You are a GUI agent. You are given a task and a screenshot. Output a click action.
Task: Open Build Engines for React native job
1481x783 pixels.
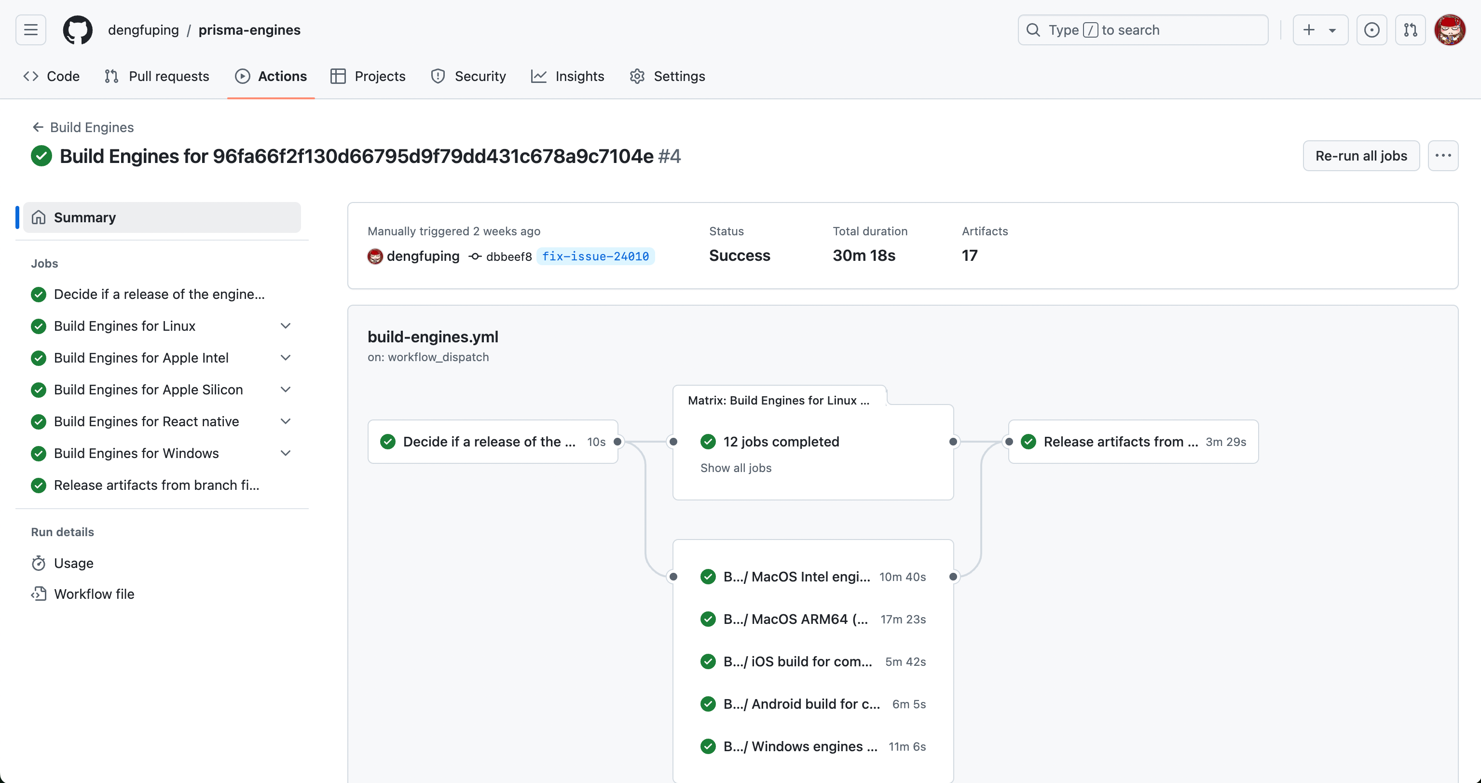(x=147, y=421)
